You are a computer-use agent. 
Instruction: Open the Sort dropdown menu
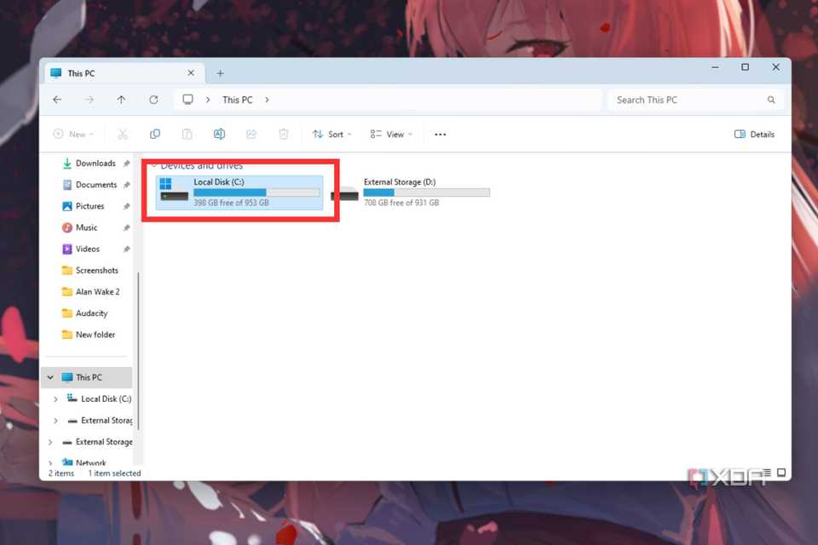(331, 134)
